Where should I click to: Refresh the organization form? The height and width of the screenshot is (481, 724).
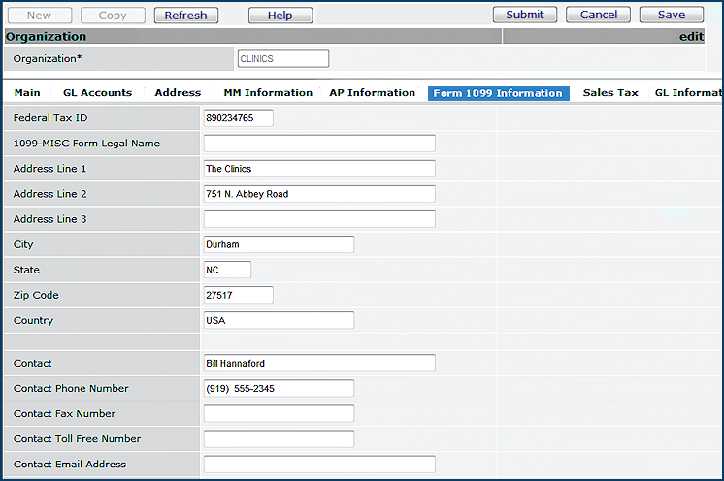[x=185, y=16]
